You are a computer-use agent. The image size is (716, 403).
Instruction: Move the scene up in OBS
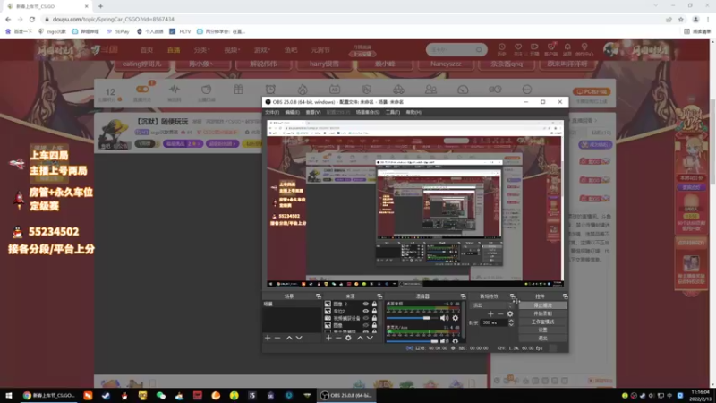(289, 338)
